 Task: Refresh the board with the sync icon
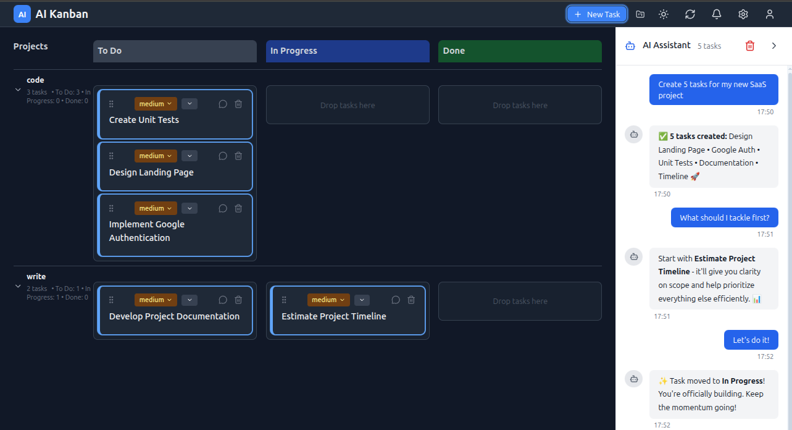tap(690, 14)
